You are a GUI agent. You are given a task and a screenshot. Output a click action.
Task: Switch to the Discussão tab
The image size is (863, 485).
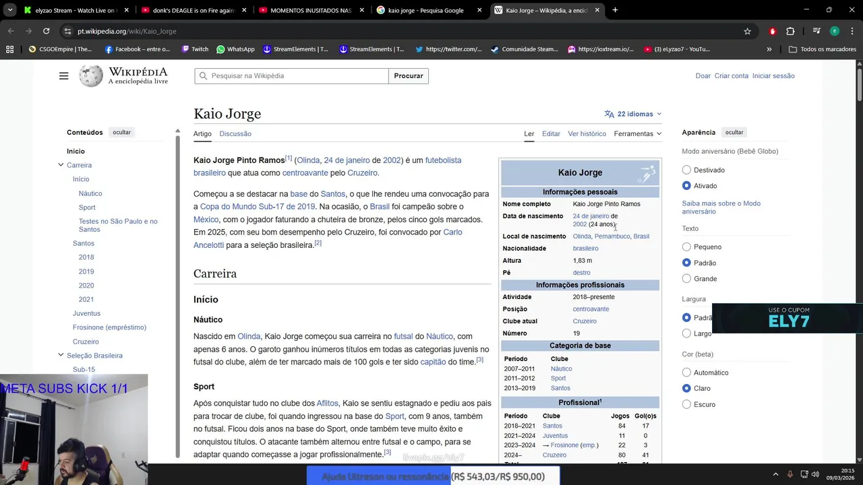pos(235,133)
